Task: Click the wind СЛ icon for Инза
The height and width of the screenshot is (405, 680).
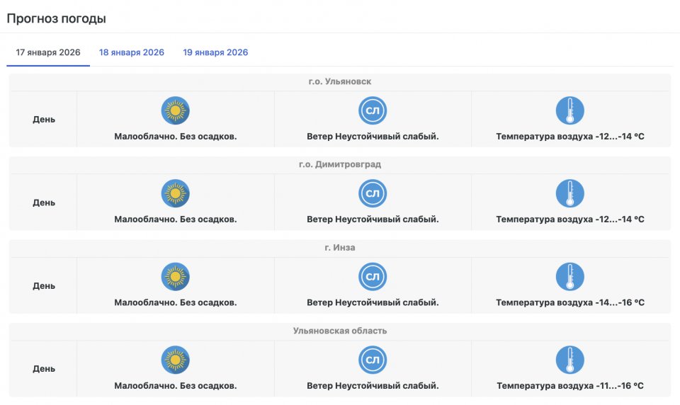Action: tap(373, 277)
